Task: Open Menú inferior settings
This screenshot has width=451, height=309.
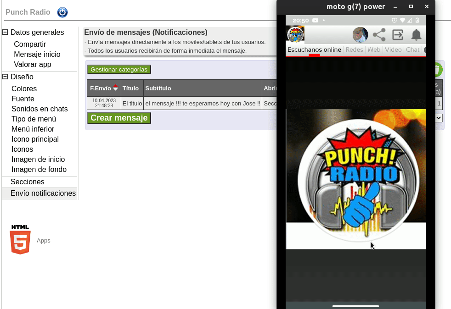Action: tap(33, 129)
